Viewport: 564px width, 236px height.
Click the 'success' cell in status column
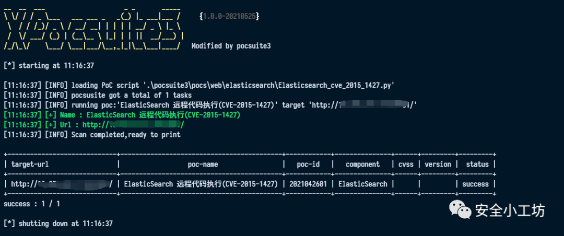click(475, 184)
